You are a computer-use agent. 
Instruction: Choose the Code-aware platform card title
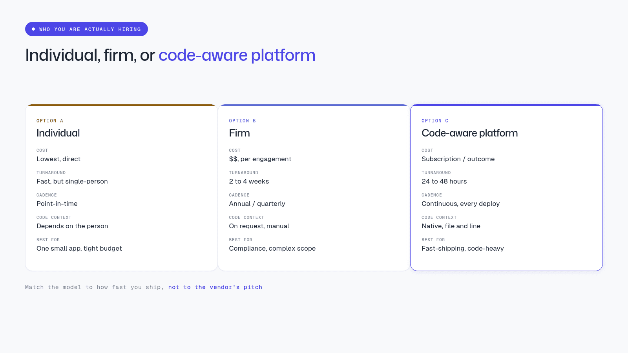[469, 133]
